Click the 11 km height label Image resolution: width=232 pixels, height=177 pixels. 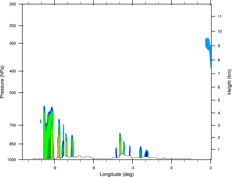coord(219,16)
